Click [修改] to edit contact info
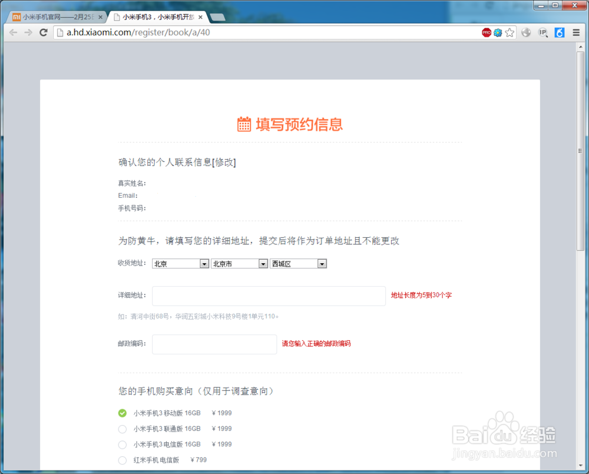 click(224, 163)
